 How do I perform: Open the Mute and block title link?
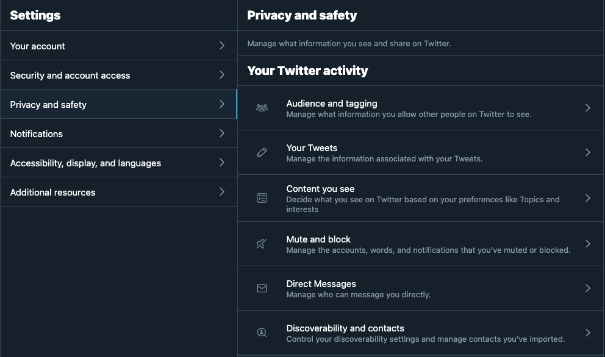click(x=318, y=239)
